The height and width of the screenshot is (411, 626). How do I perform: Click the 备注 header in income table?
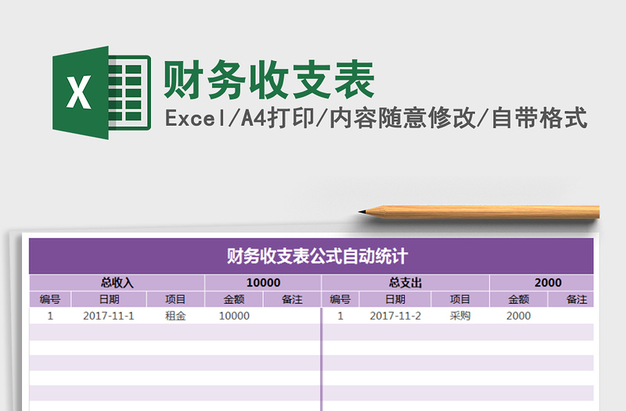click(x=292, y=299)
